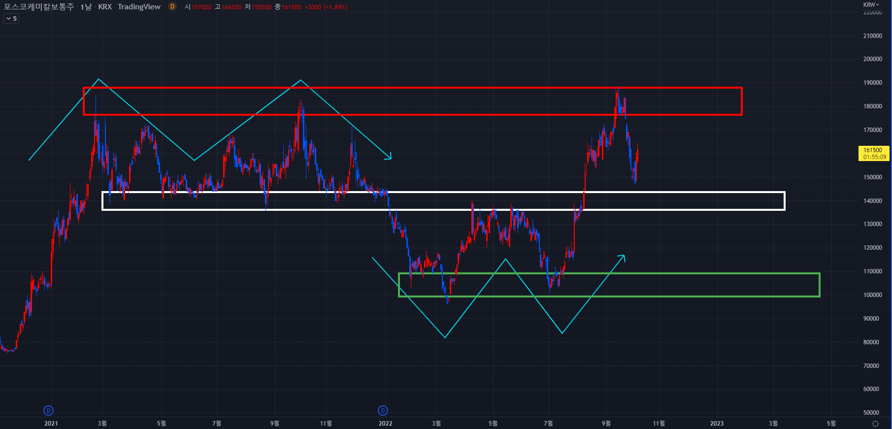Open the chart settings gear icon
This screenshot has width=892, height=429.
coord(875,424)
